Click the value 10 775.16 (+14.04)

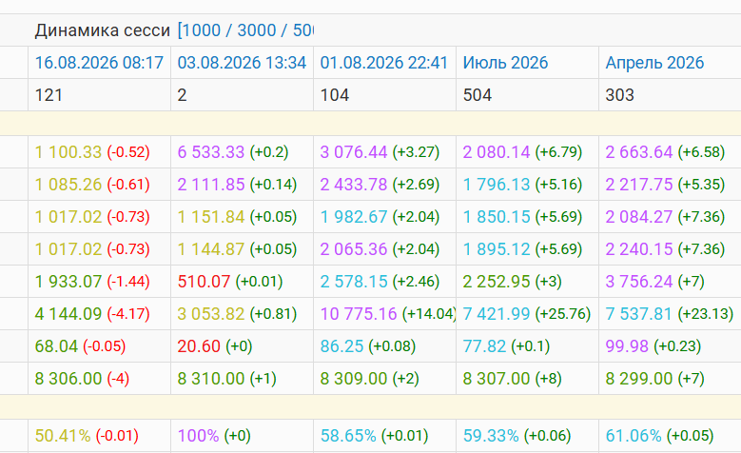[x=388, y=314]
